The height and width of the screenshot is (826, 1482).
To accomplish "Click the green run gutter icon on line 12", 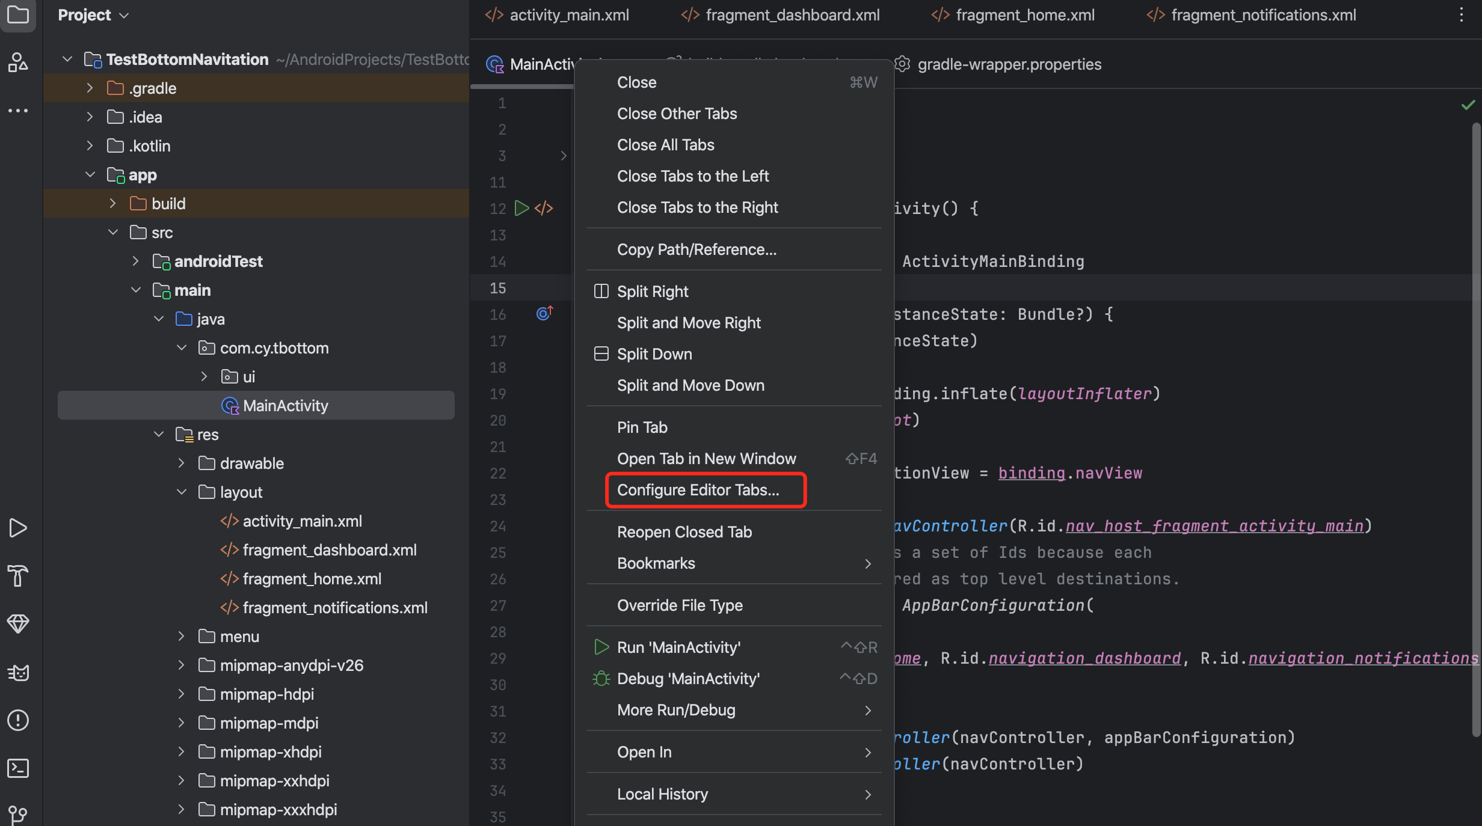I will 521,208.
